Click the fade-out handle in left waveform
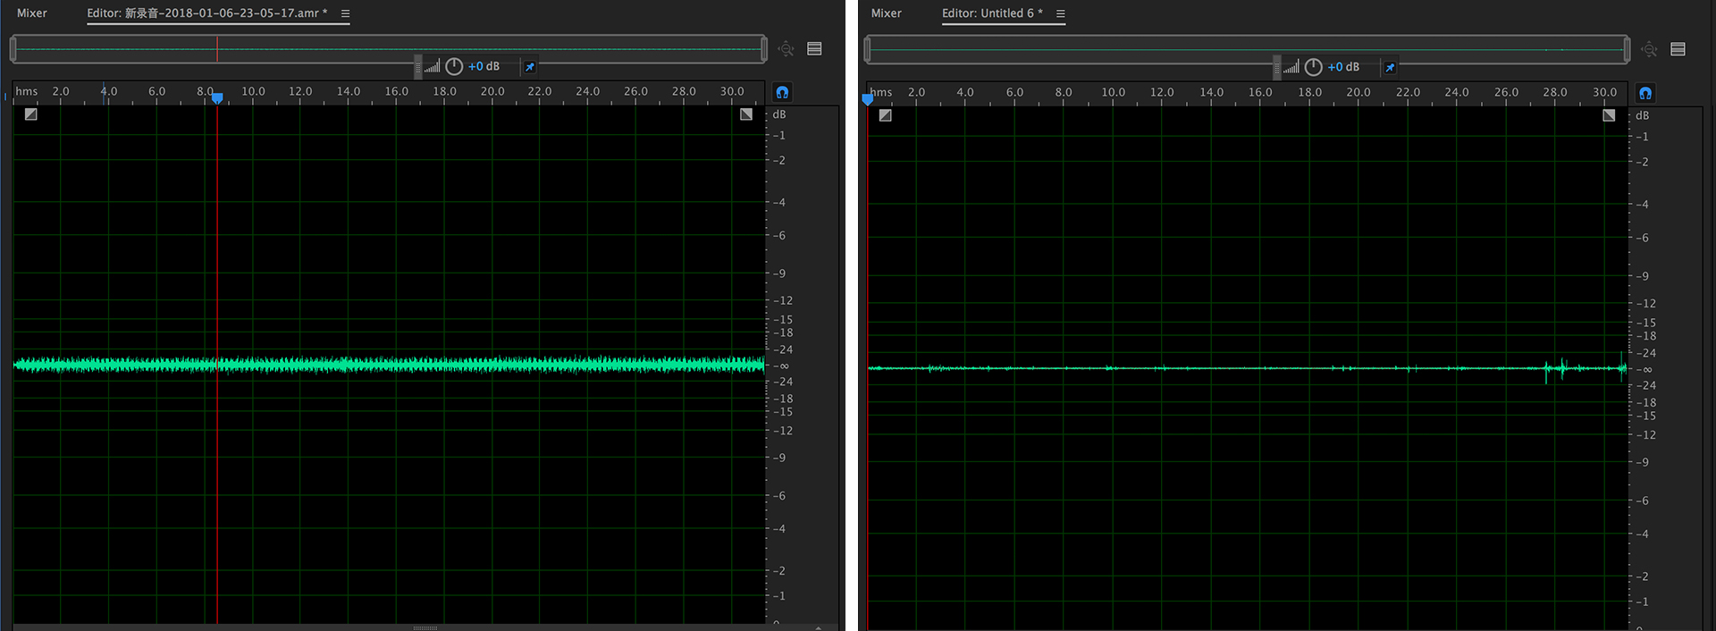Image resolution: width=1716 pixels, height=631 pixels. [746, 114]
